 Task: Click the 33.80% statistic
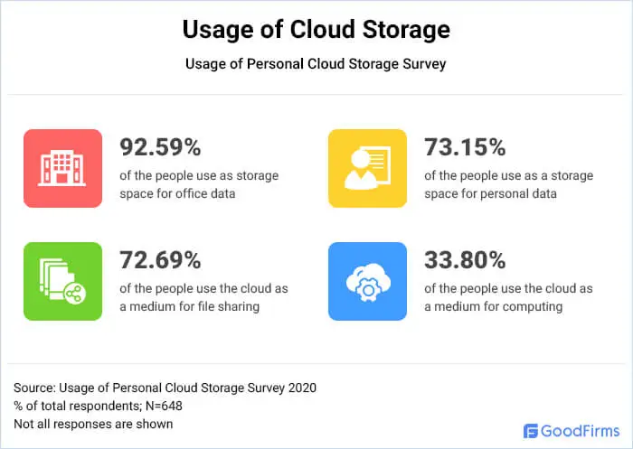465,260
